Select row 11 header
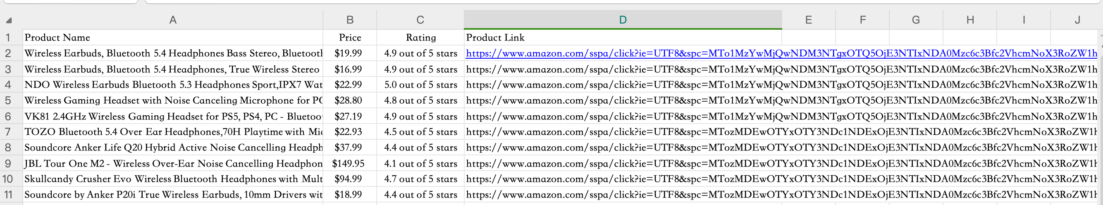 (x=8, y=195)
